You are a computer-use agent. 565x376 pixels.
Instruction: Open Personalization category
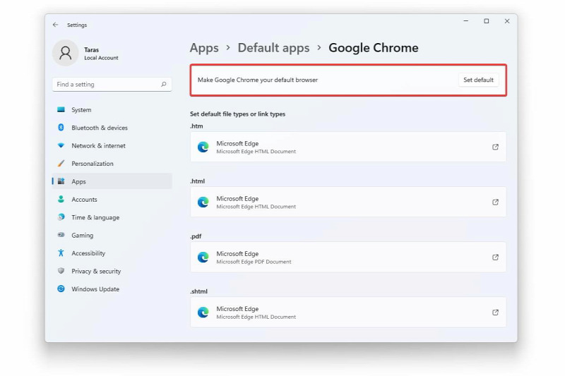tap(112, 164)
